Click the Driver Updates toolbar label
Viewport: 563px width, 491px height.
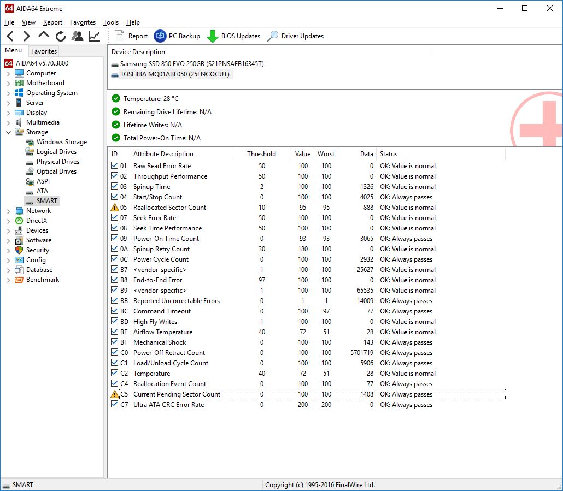pos(302,36)
